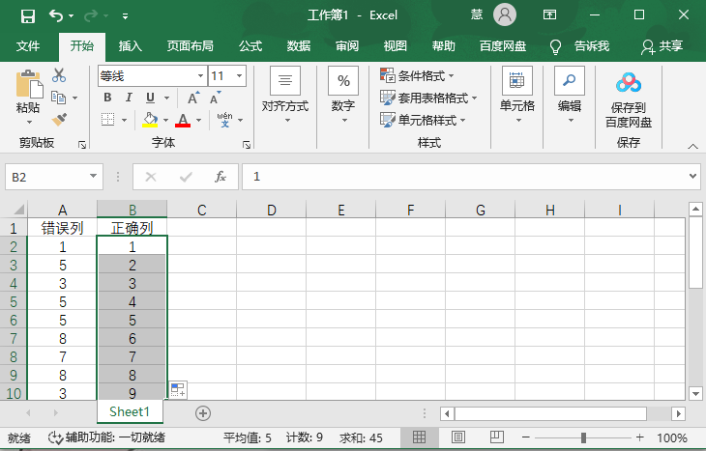Image resolution: width=706 pixels, height=451 pixels.
Task: Open the 插入 (Insert) ribbon tab
Action: coord(130,46)
